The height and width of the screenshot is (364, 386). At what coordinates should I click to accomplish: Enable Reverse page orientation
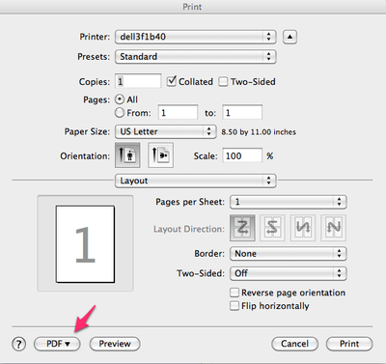pyautogui.click(x=234, y=293)
